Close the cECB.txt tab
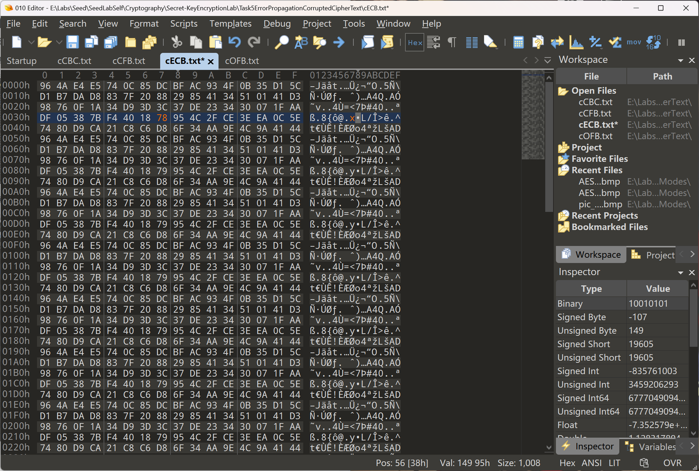 point(211,61)
